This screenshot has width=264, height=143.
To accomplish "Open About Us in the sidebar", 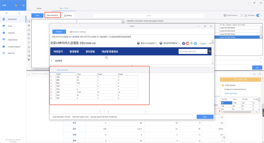I will tap(11, 53).
